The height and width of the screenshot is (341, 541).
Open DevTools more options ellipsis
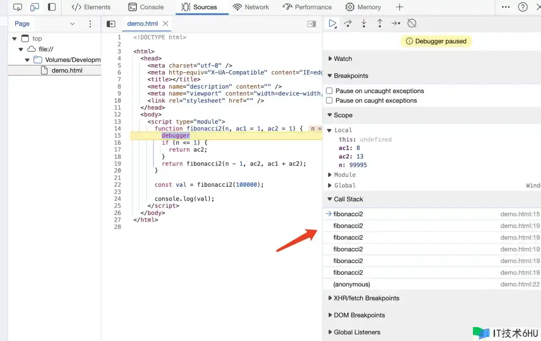[505, 7]
